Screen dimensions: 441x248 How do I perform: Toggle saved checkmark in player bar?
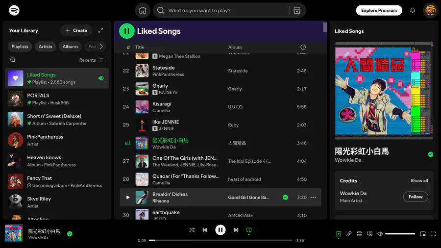click(x=70, y=234)
